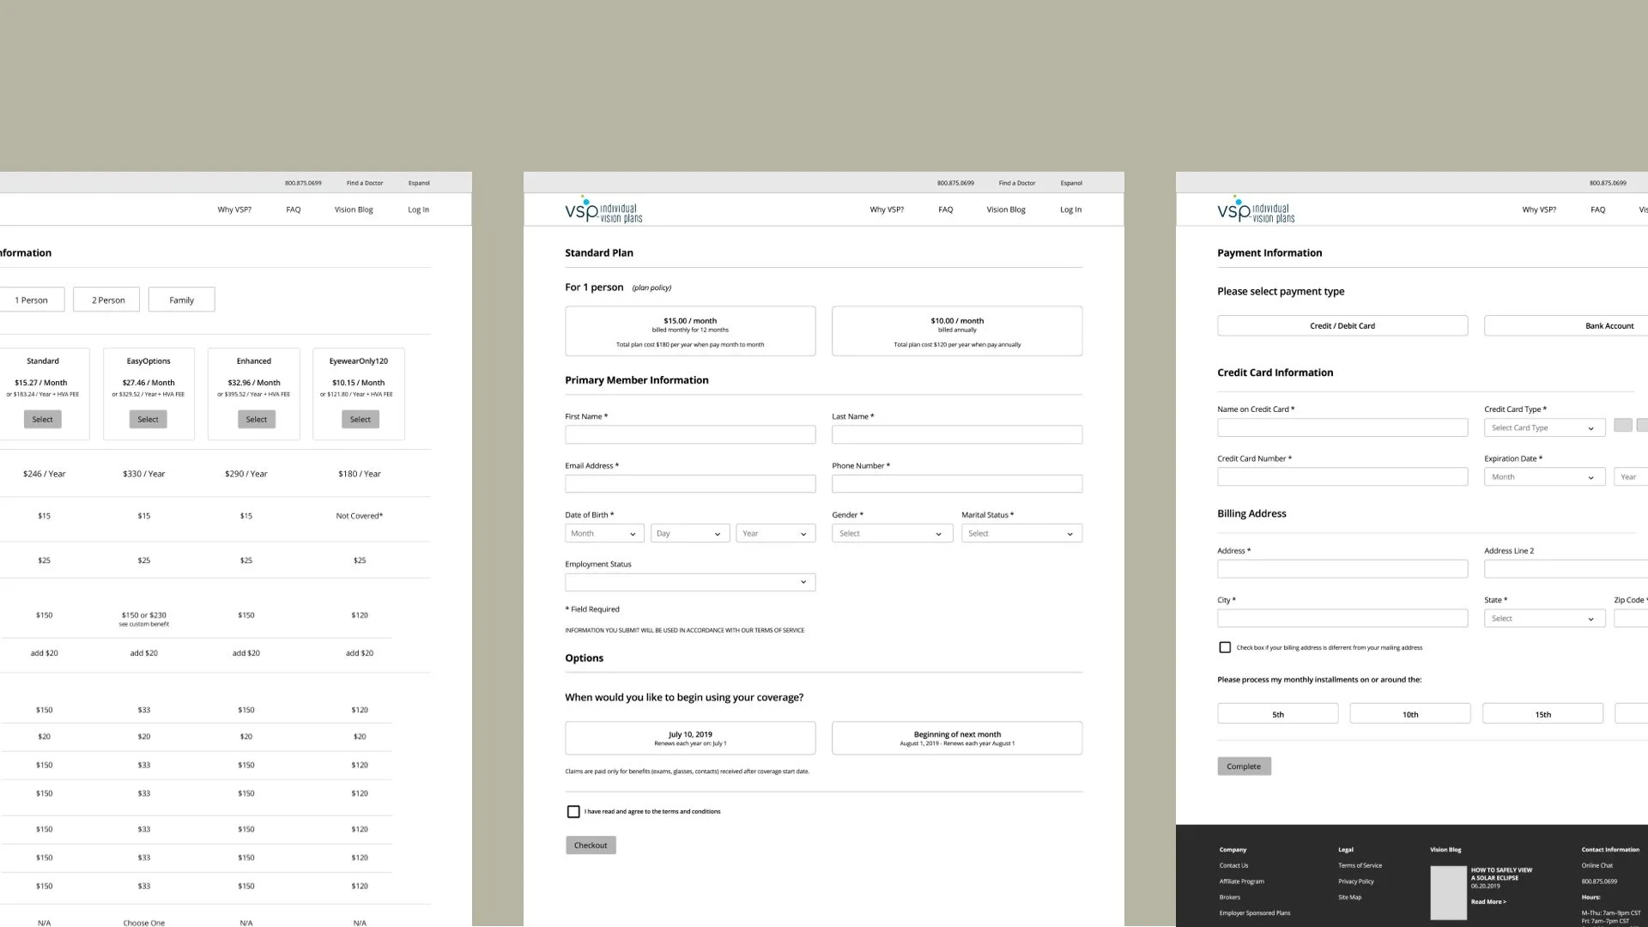Open the solar eclipse blog thumbnail

tap(1448, 893)
